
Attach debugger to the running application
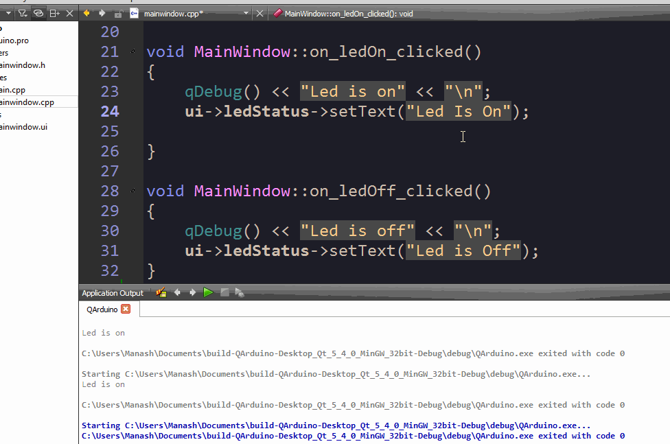[x=240, y=292]
